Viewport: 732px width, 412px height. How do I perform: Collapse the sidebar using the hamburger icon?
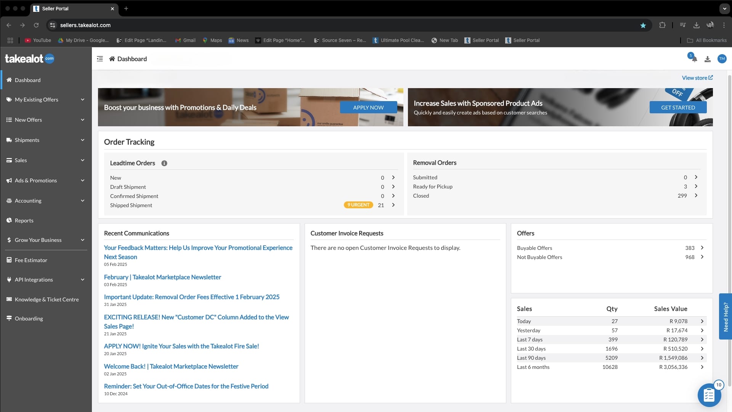(x=100, y=59)
